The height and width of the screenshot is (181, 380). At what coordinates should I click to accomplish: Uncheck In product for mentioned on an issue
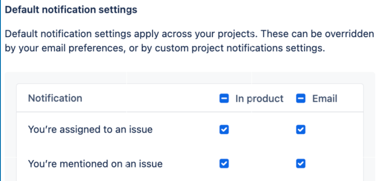[224, 163]
